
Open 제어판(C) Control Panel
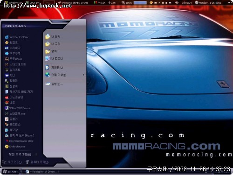coord(54,68)
